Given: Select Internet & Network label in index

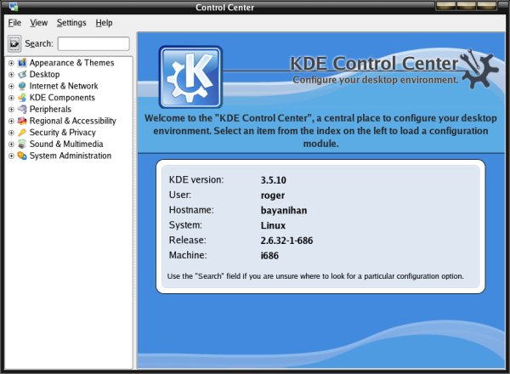Looking at the screenshot, I should (x=64, y=86).
